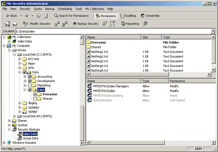The width and height of the screenshot is (218, 152).
Task: Expand the Shares node
Action: click(x=9, y=121)
